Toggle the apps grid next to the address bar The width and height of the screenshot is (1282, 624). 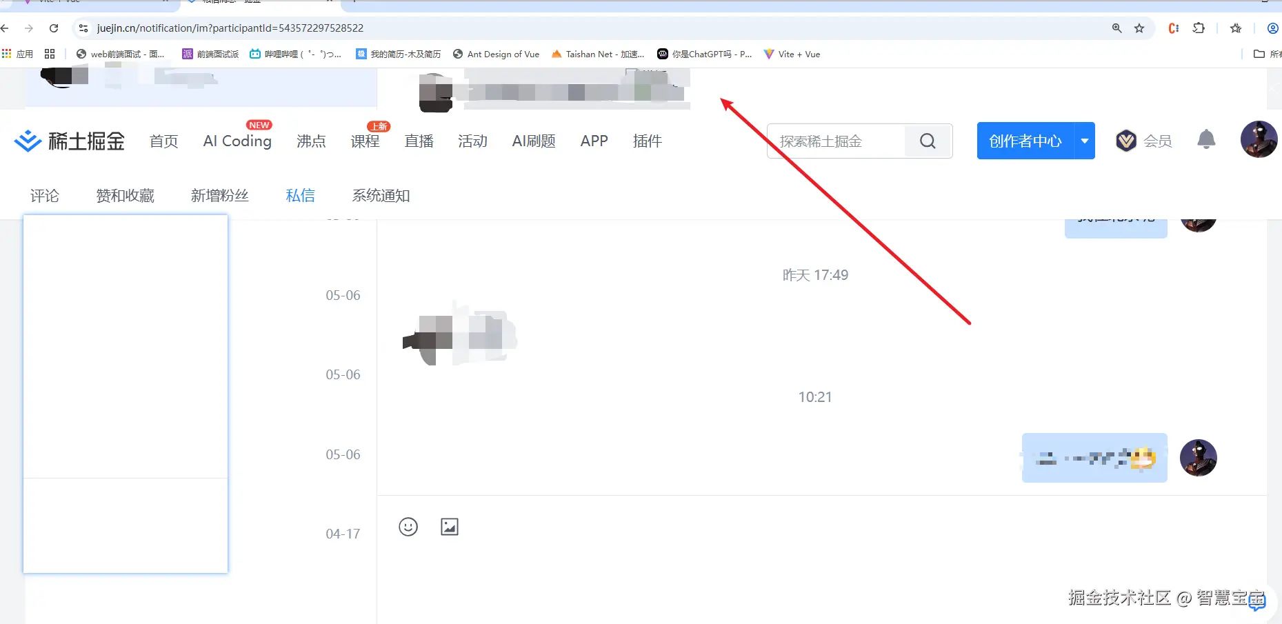pos(49,54)
